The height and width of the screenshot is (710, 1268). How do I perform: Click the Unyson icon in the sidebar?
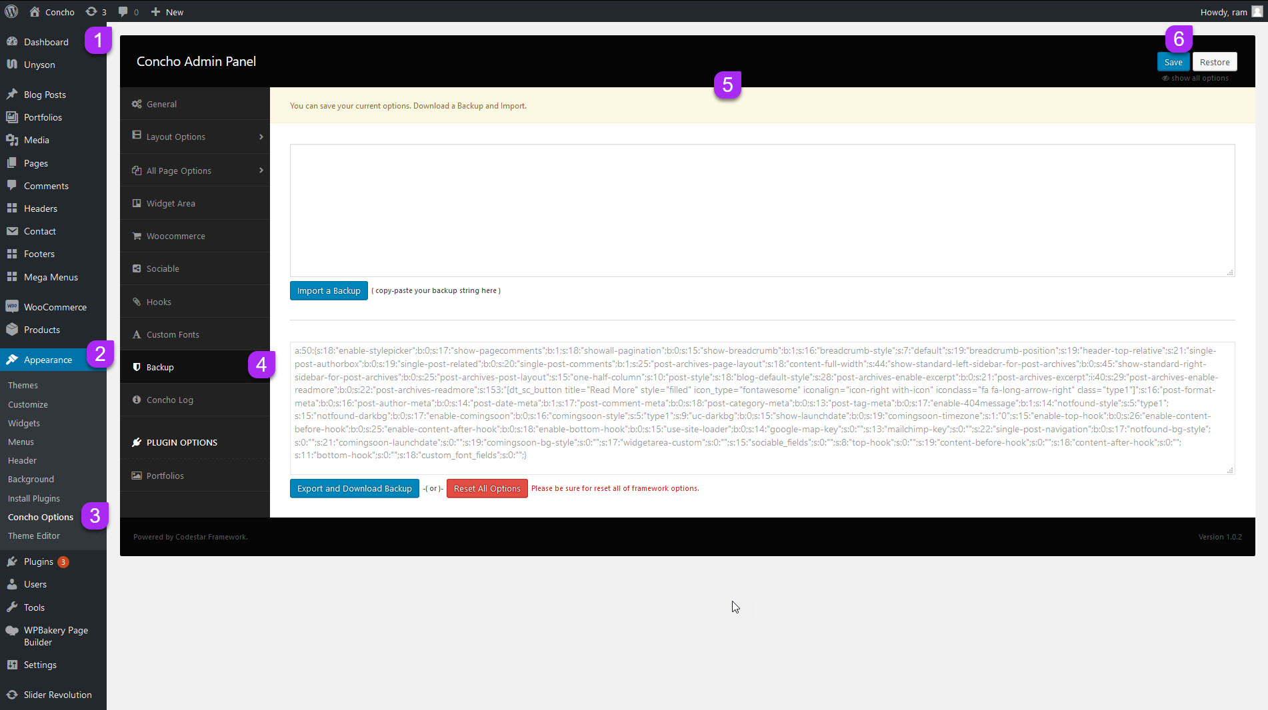point(12,64)
